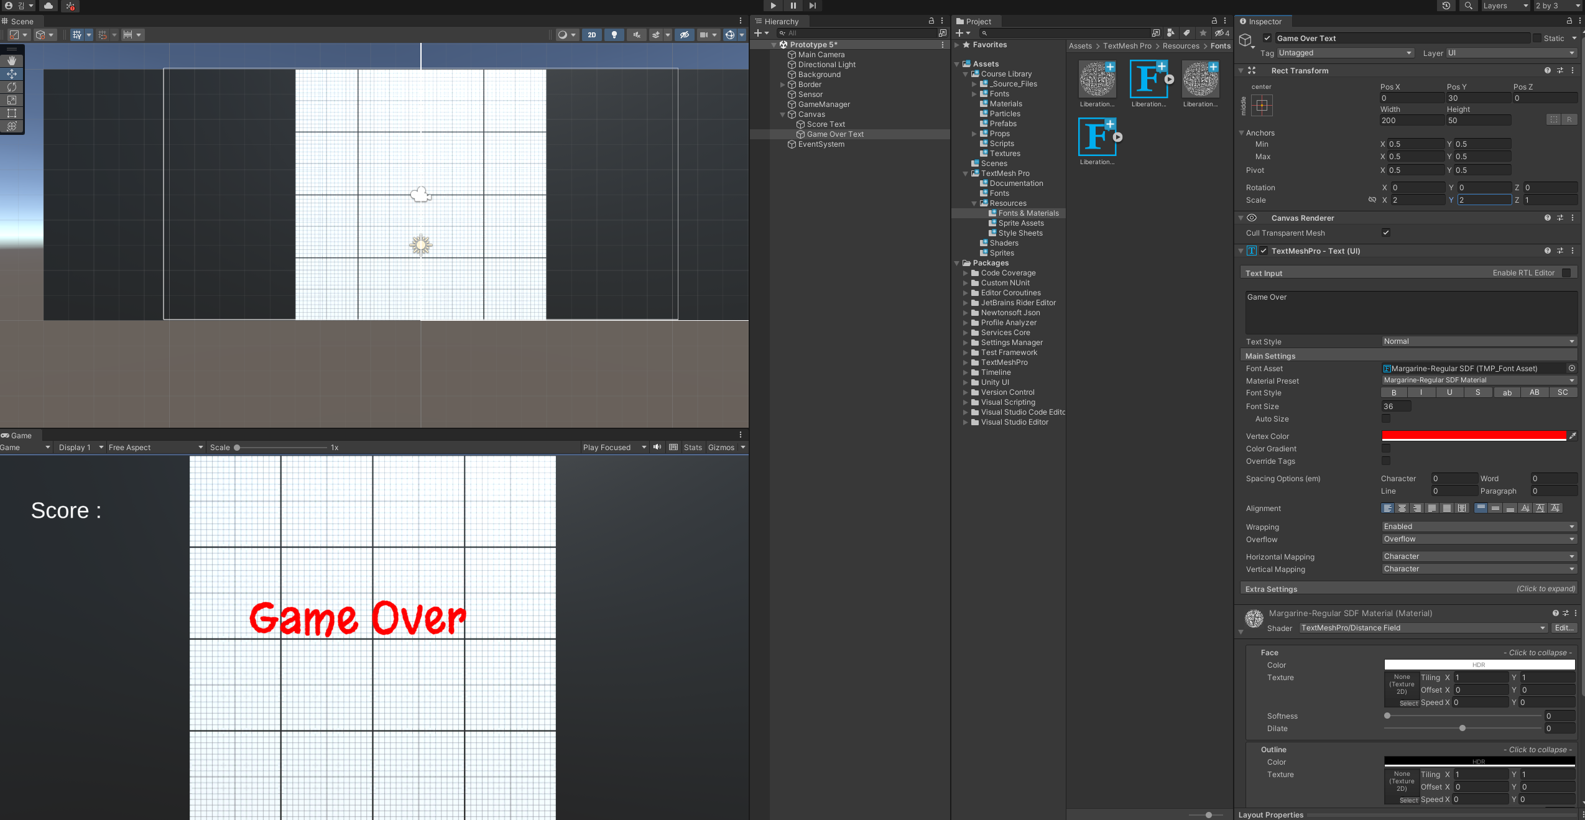Click the Stats button in Game view
Screen dimensions: 1585x820
click(693, 448)
